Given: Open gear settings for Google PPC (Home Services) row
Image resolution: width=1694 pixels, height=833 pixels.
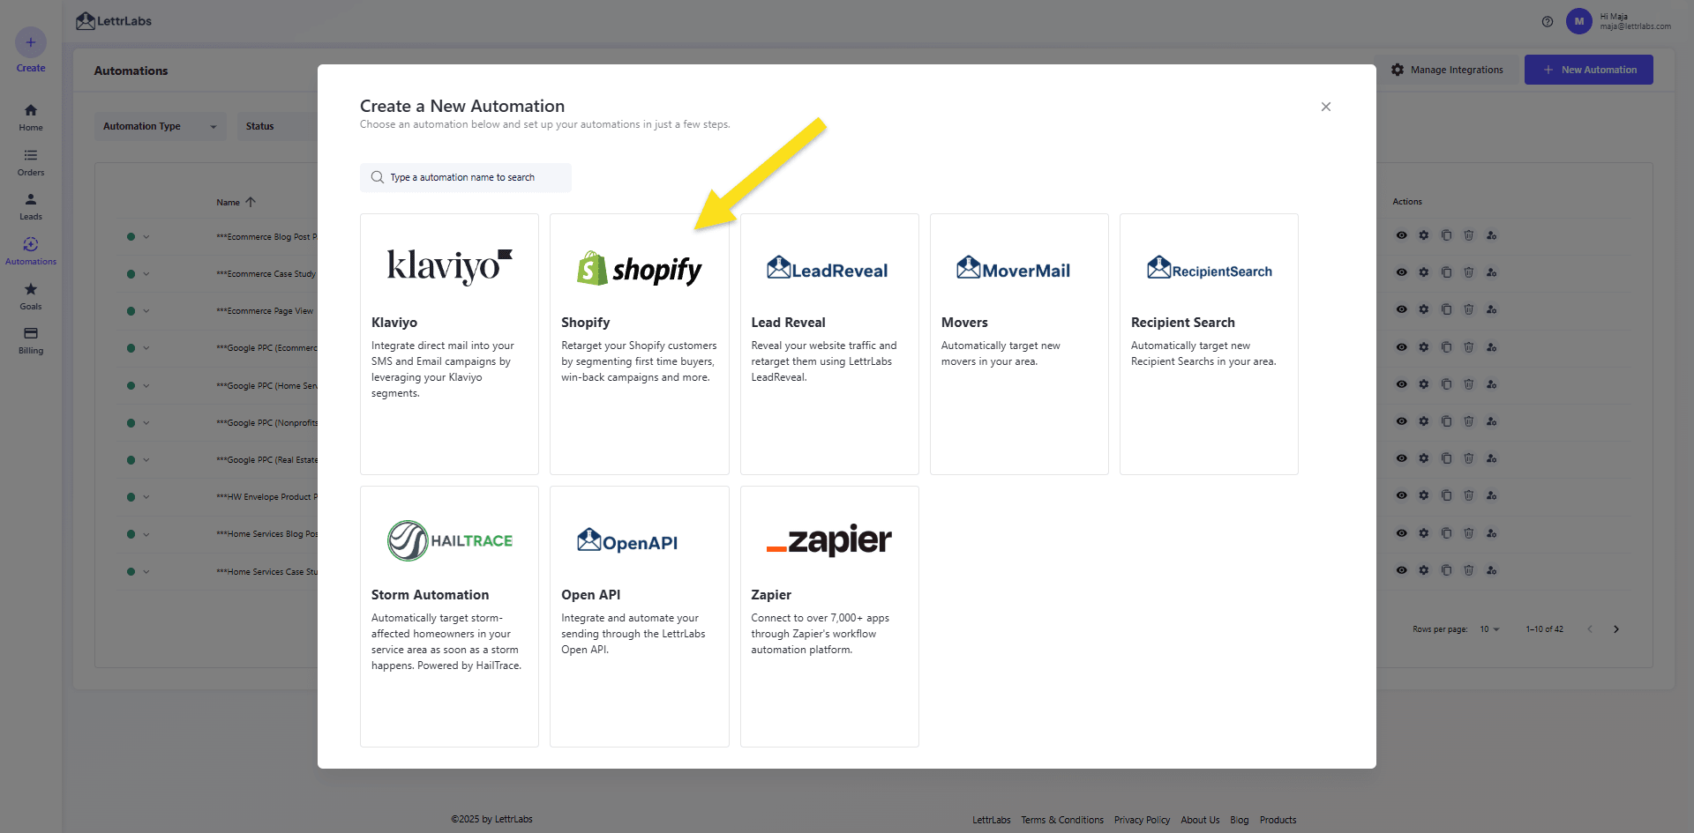Looking at the screenshot, I should coord(1424,384).
